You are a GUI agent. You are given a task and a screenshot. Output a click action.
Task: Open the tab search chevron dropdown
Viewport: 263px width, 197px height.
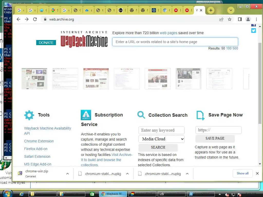pyautogui.click(x=231, y=10)
